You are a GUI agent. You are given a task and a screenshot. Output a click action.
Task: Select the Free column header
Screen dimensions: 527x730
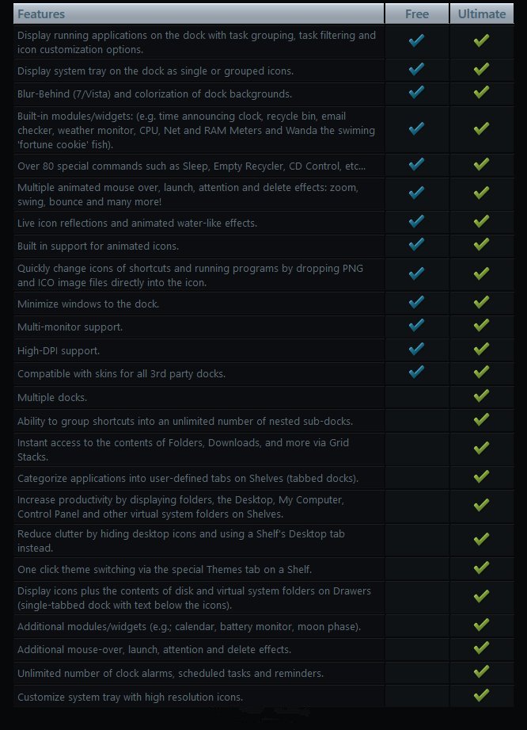click(x=417, y=13)
